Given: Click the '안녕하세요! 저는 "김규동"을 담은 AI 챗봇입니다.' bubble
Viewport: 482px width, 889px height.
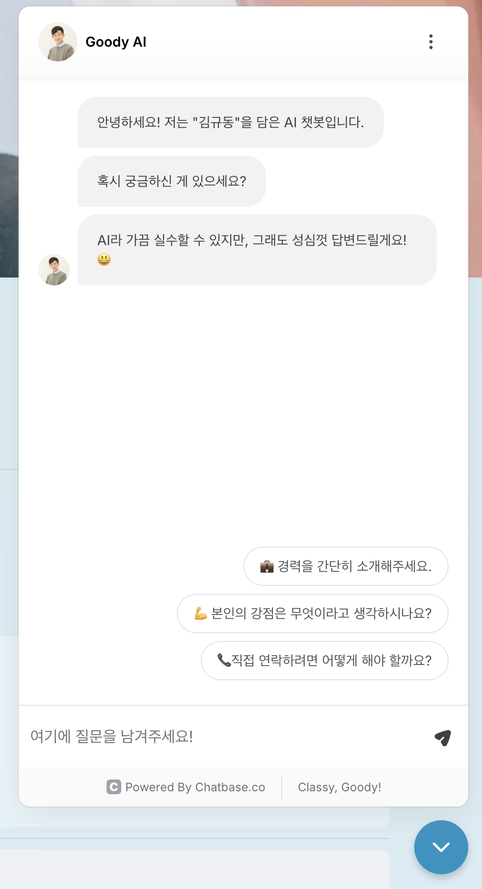Looking at the screenshot, I should point(230,122).
